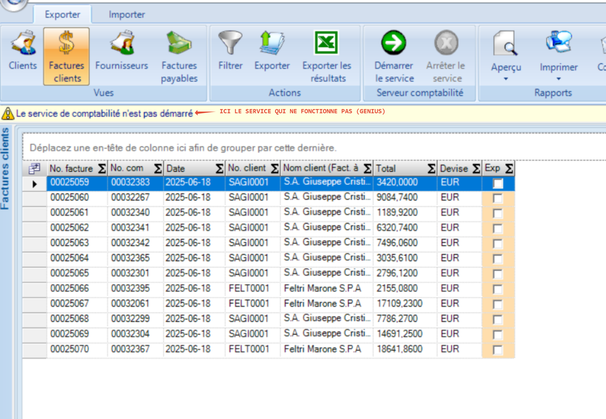Screen dimensions: 606x419
Task: Select the Exporter ribbon tab
Action: [x=62, y=15]
